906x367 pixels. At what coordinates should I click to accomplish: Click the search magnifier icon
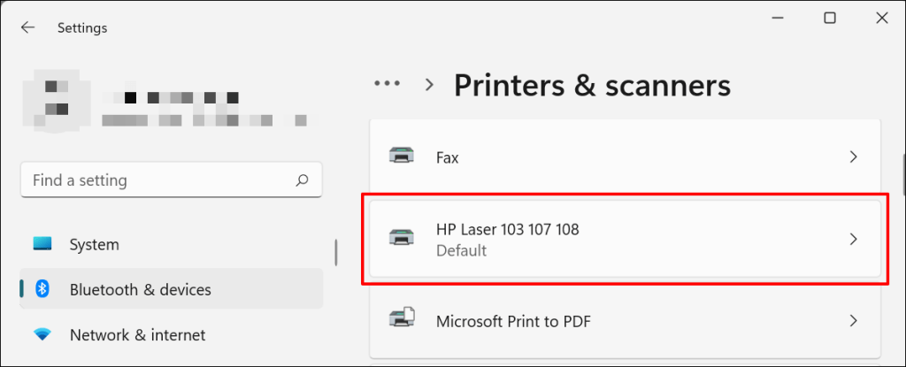click(302, 180)
